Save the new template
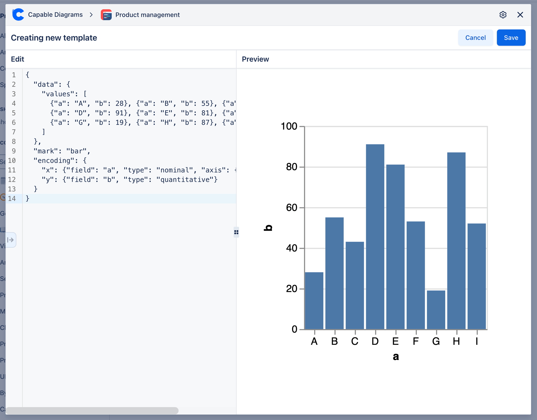537x420 pixels. coord(511,37)
